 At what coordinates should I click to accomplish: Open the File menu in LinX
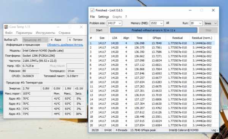tap(92, 17)
